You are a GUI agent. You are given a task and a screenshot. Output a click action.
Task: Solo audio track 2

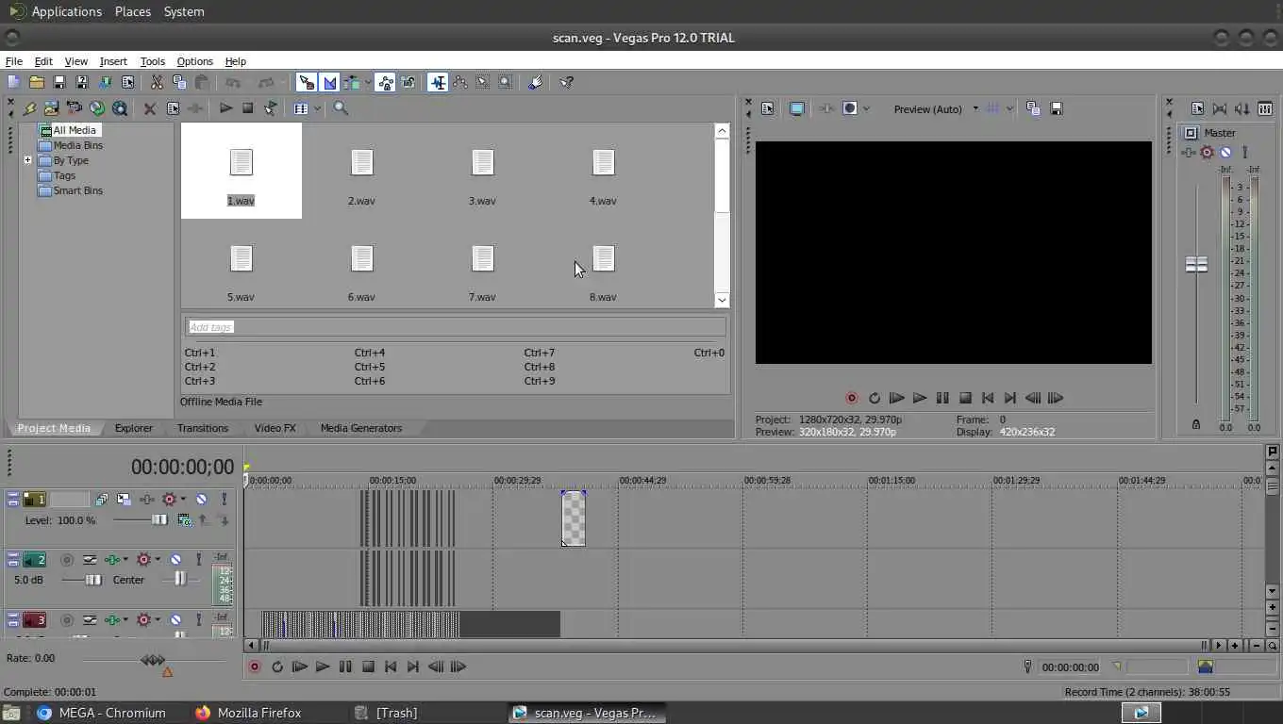(x=199, y=560)
